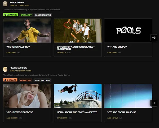
Task: Click 'EARN 9 $PRIVE' under WTF Are Social Tokens
Action: 113,118
